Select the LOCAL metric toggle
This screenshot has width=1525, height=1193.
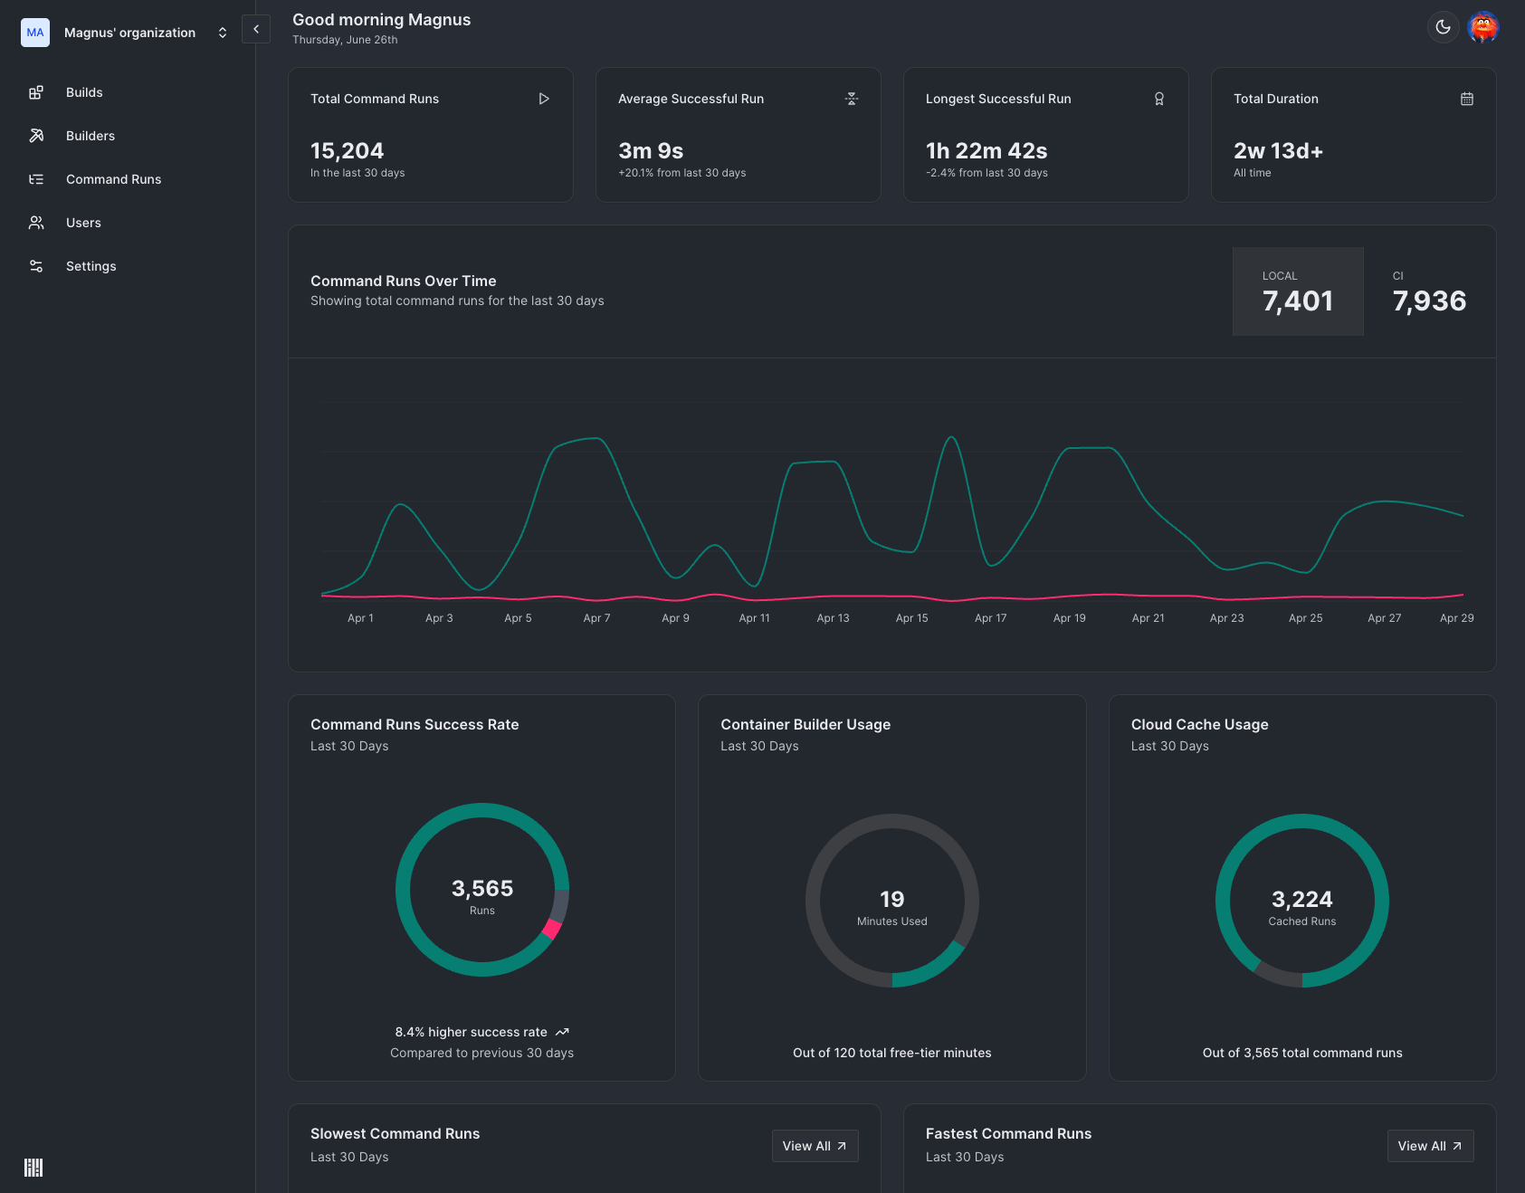point(1297,291)
